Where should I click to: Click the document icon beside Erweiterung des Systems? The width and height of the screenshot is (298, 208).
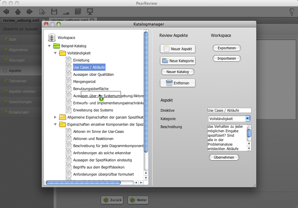point(69,110)
